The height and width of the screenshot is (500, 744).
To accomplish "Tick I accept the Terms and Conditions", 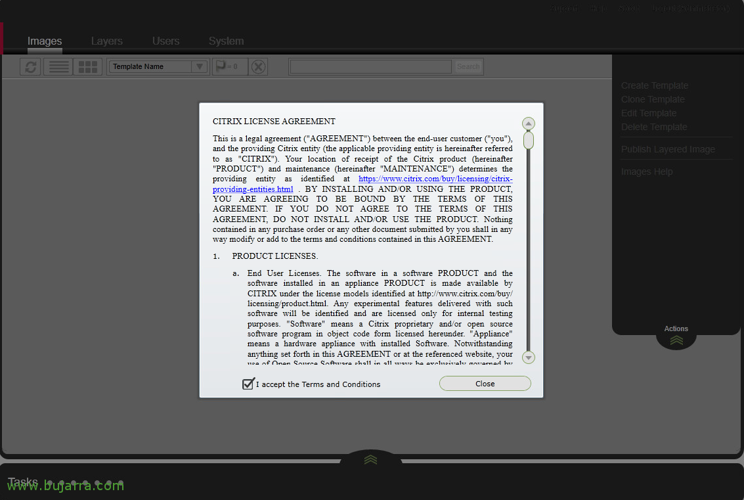I will click(x=248, y=384).
